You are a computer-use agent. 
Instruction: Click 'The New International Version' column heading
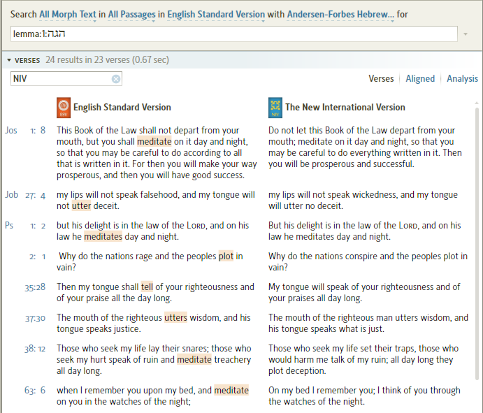coord(345,108)
